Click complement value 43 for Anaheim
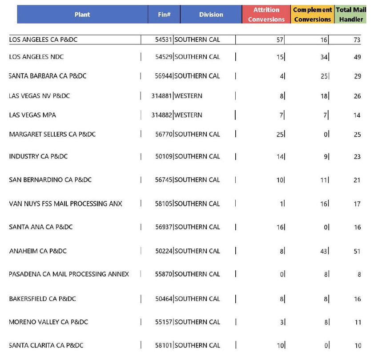The height and width of the screenshot is (355, 374). pyautogui.click(x=324, y=251)
